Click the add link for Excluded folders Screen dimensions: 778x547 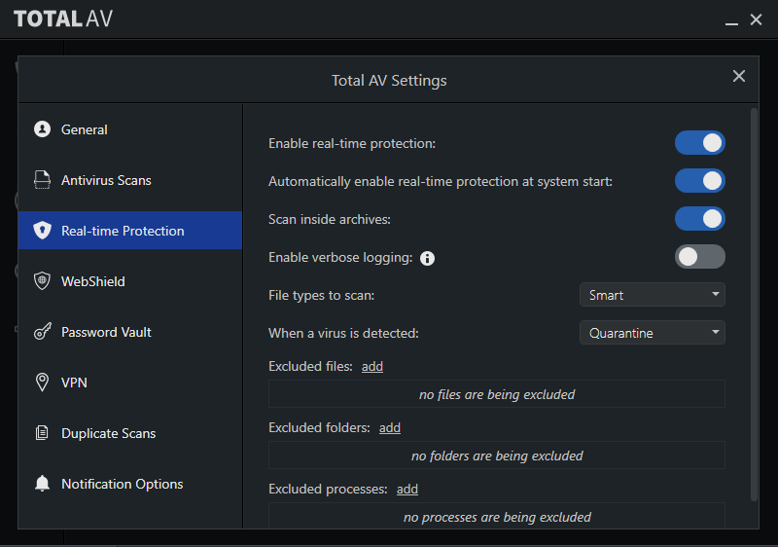tap(390, 428)
